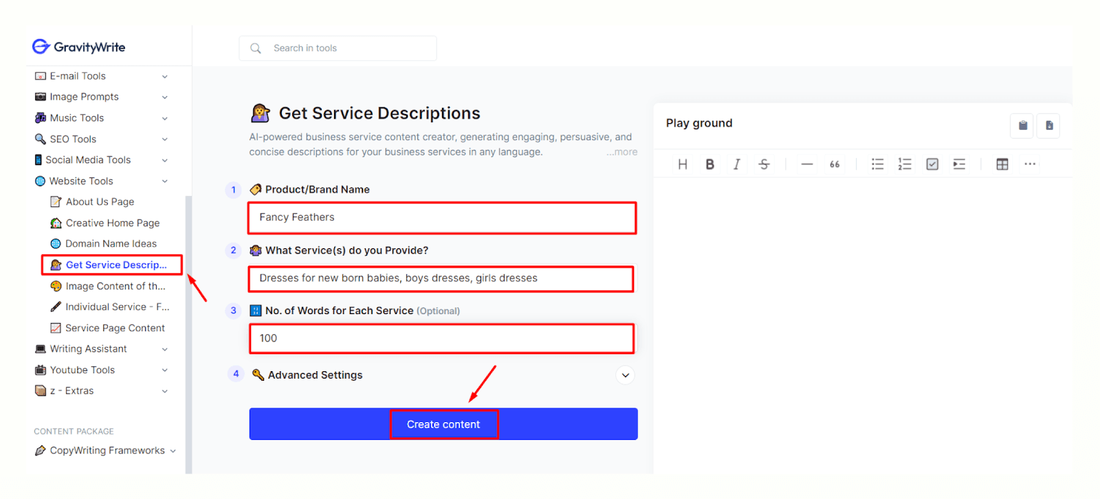Insert a task checklist in the editor
Viewport: 1100px width, 499px height.
(932, 164)
